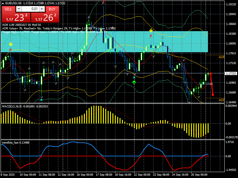The image size is (238, 178).
Task: Click the -1.94502 trendline scale value
Action: click(x=231, y=170)
